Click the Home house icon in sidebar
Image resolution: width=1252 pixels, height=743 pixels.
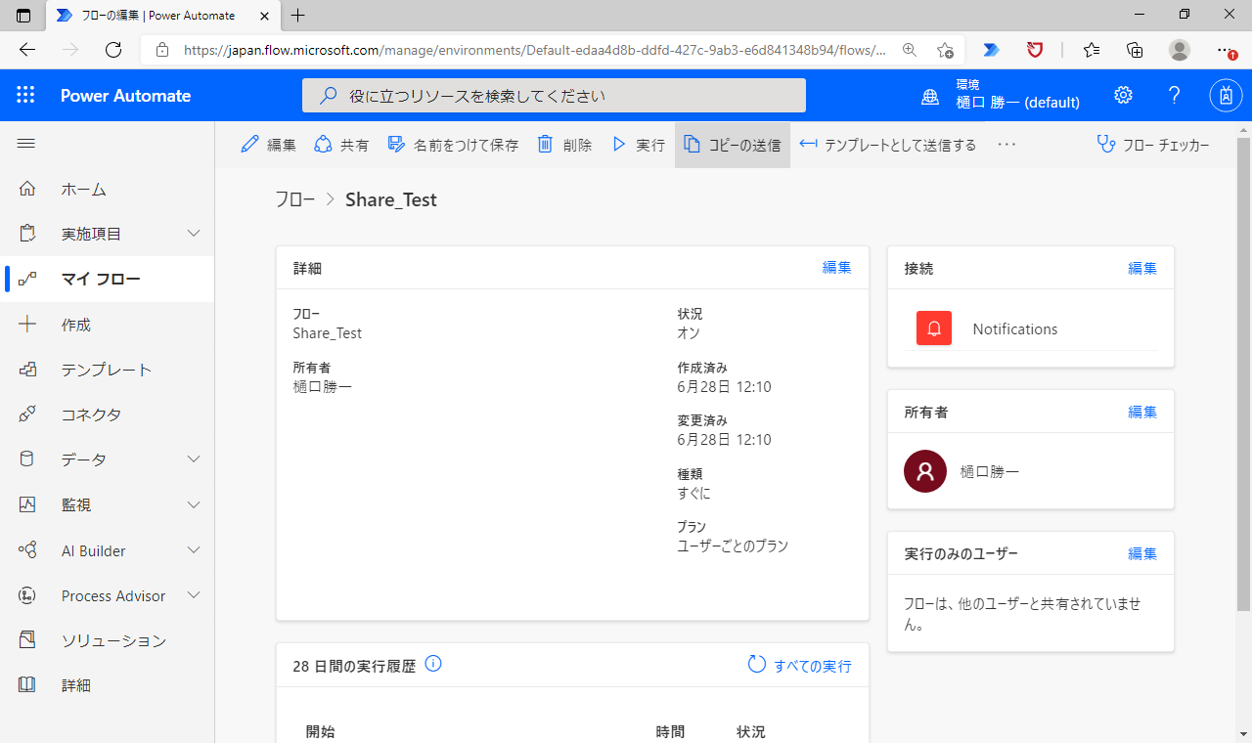[27, 189]
